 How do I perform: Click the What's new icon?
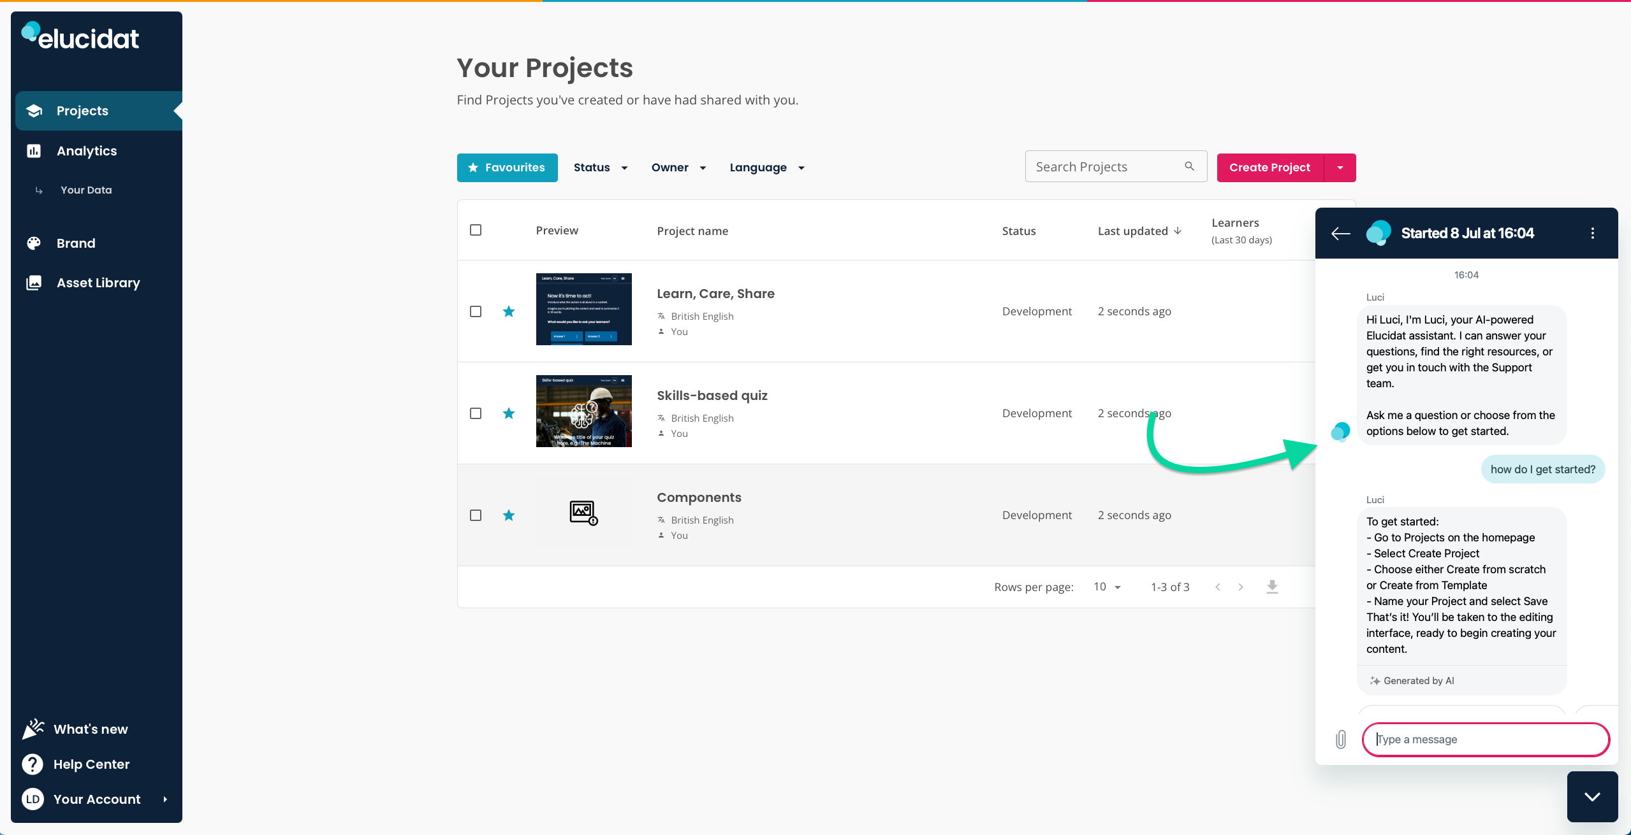33,729
